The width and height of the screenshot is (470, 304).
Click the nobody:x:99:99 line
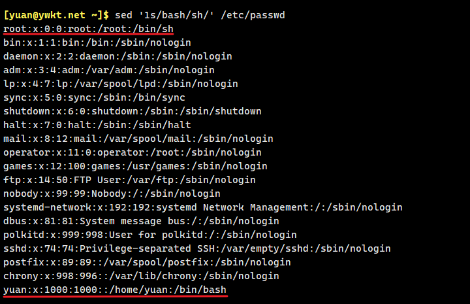[x=112, y=194]
